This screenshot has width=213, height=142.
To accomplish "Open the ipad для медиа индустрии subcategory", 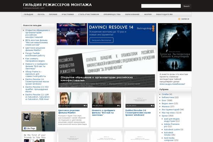I will 172,120.
